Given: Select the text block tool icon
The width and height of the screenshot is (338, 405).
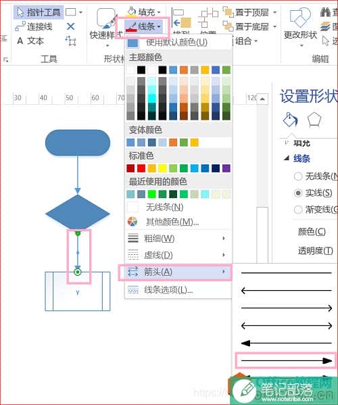Looking at the screenshot, I should tap(70, 41).
